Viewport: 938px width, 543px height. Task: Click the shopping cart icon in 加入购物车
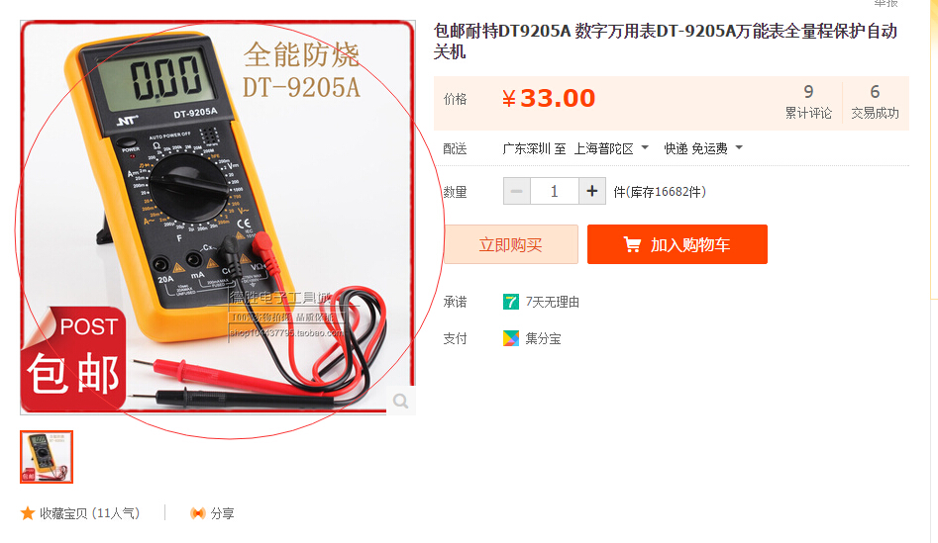coord(632,244)
